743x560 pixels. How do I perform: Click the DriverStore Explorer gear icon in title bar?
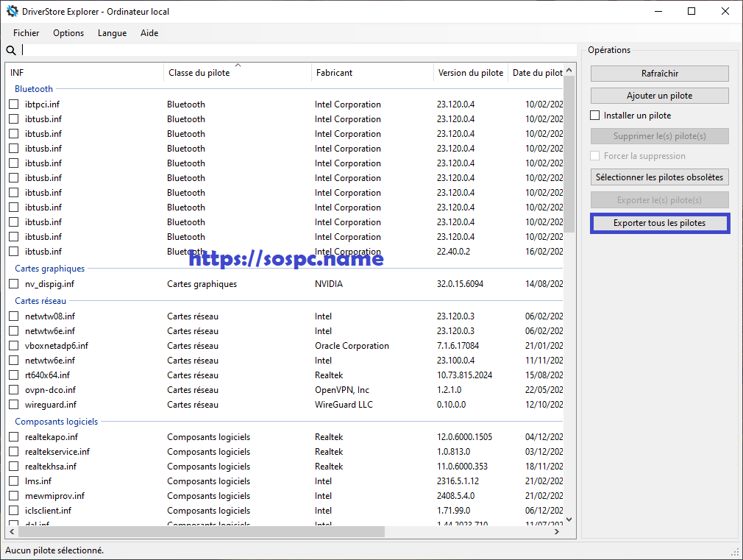(12, 11)
